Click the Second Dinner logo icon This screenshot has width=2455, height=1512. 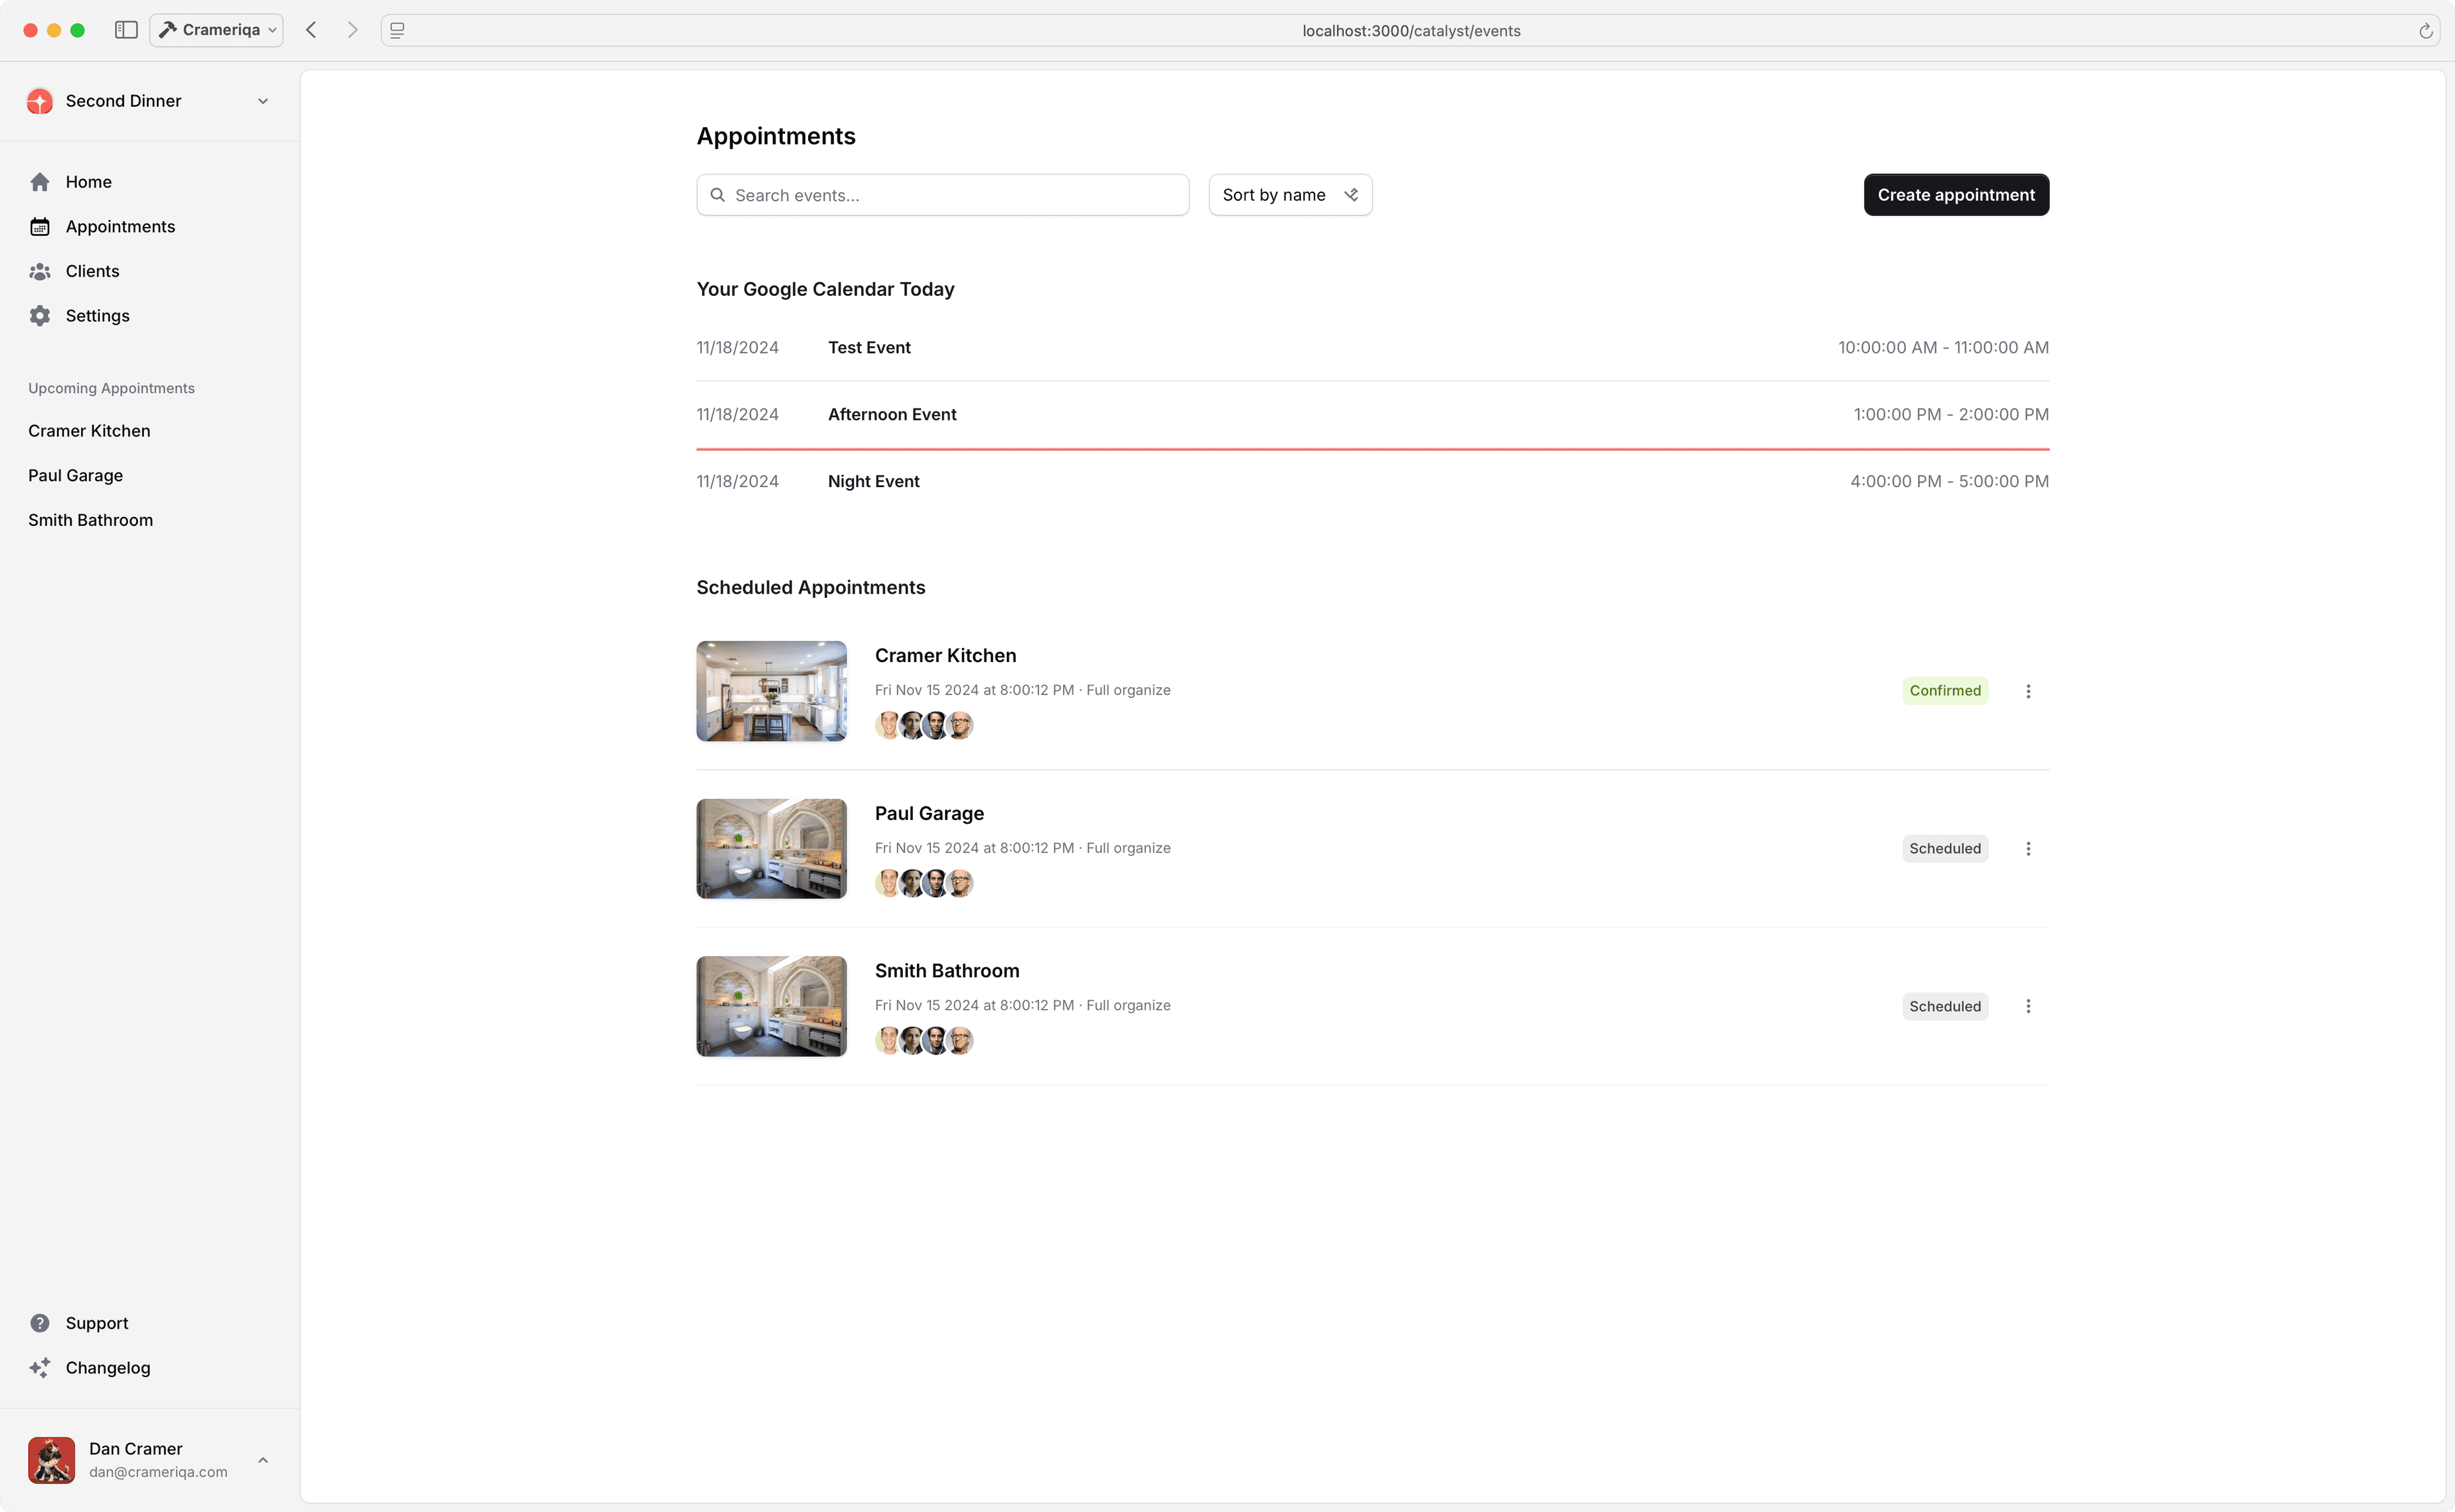pos(40,101)
